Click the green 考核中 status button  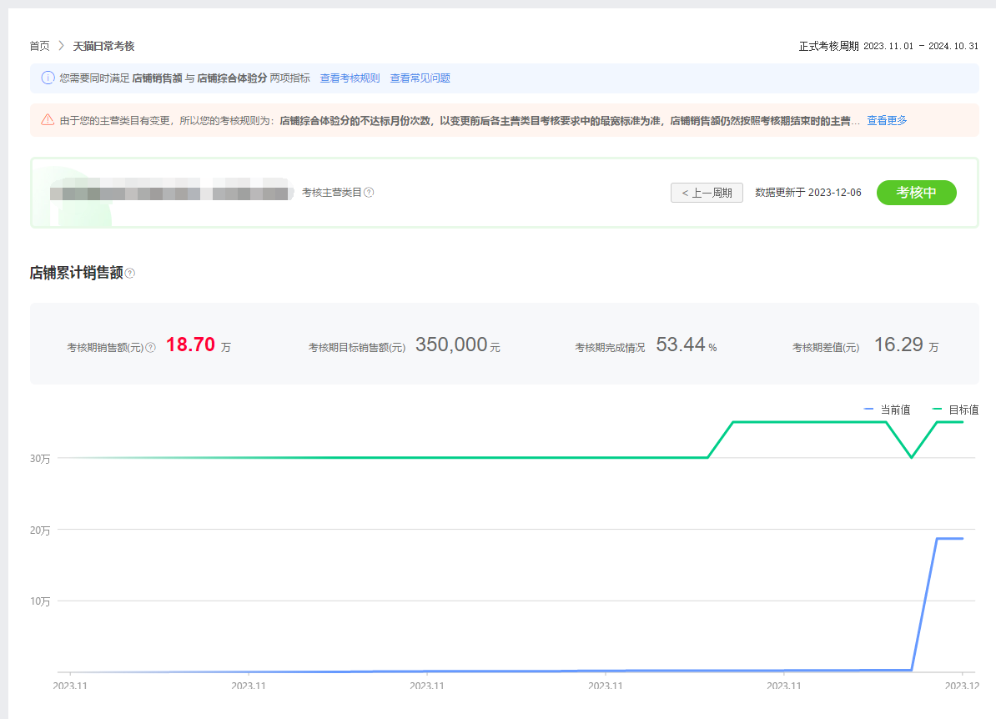[x=916, y=193]
